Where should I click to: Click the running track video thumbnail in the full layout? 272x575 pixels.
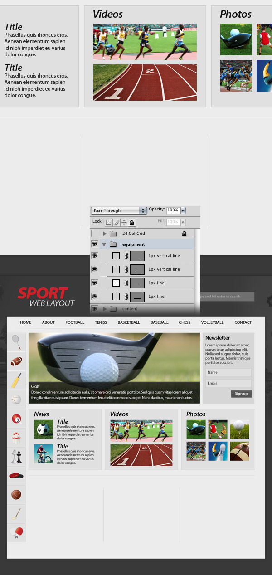click(x=141, y=455)
